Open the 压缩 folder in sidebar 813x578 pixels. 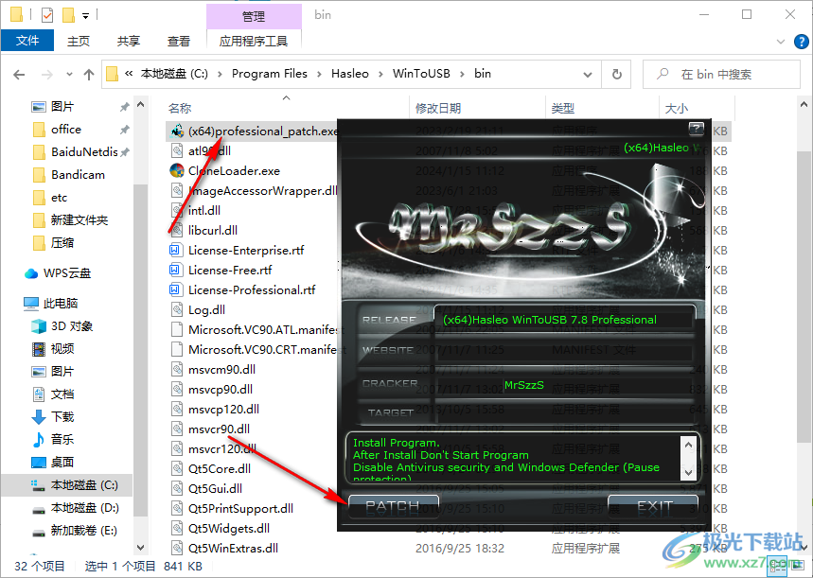tap(62, 242)
